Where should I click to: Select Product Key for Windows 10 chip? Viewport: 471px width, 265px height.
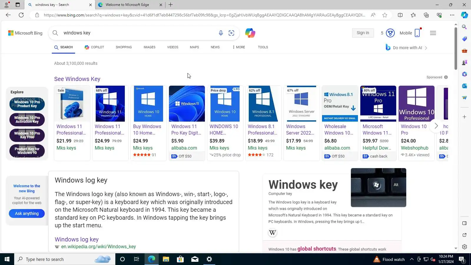coord(27,151)
